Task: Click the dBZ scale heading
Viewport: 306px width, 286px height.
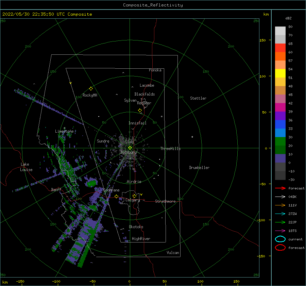Action: (288, 18)
